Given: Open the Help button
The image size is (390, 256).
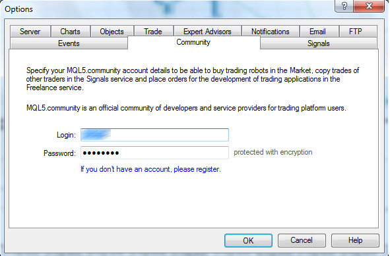Looking at the screenshot, I should 355,240.
